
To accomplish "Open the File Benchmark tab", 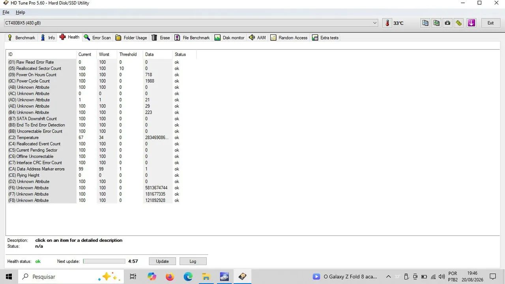I will (192, 38).
